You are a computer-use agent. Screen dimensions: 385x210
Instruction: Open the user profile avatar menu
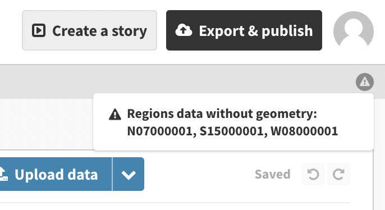coord(354,30)
